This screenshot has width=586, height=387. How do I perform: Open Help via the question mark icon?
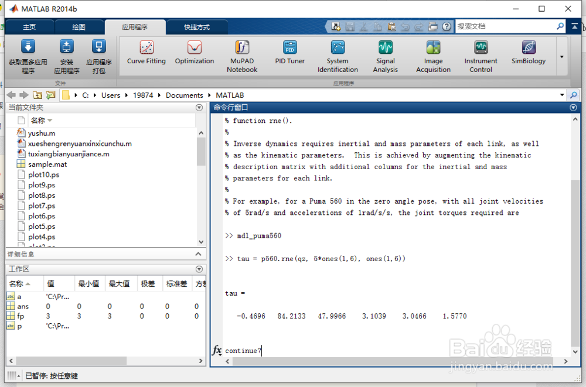click(446, 26)
